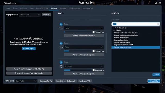The image size is (165, 93).
Task: Open Sensibilidade de Controlo
Action: click(66, 81)
